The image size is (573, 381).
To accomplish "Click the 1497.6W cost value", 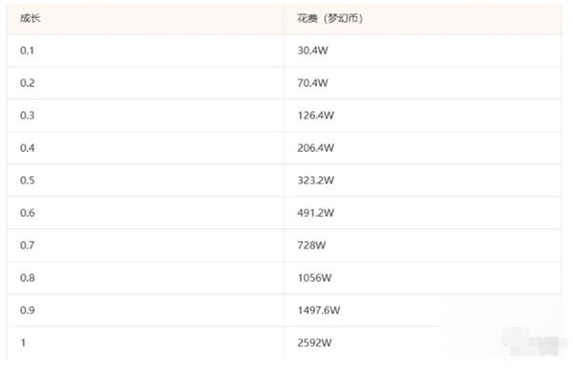I will pyautogui.click(x=319, y=310).
